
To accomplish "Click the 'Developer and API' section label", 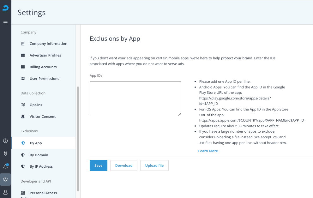I will 36,181.
